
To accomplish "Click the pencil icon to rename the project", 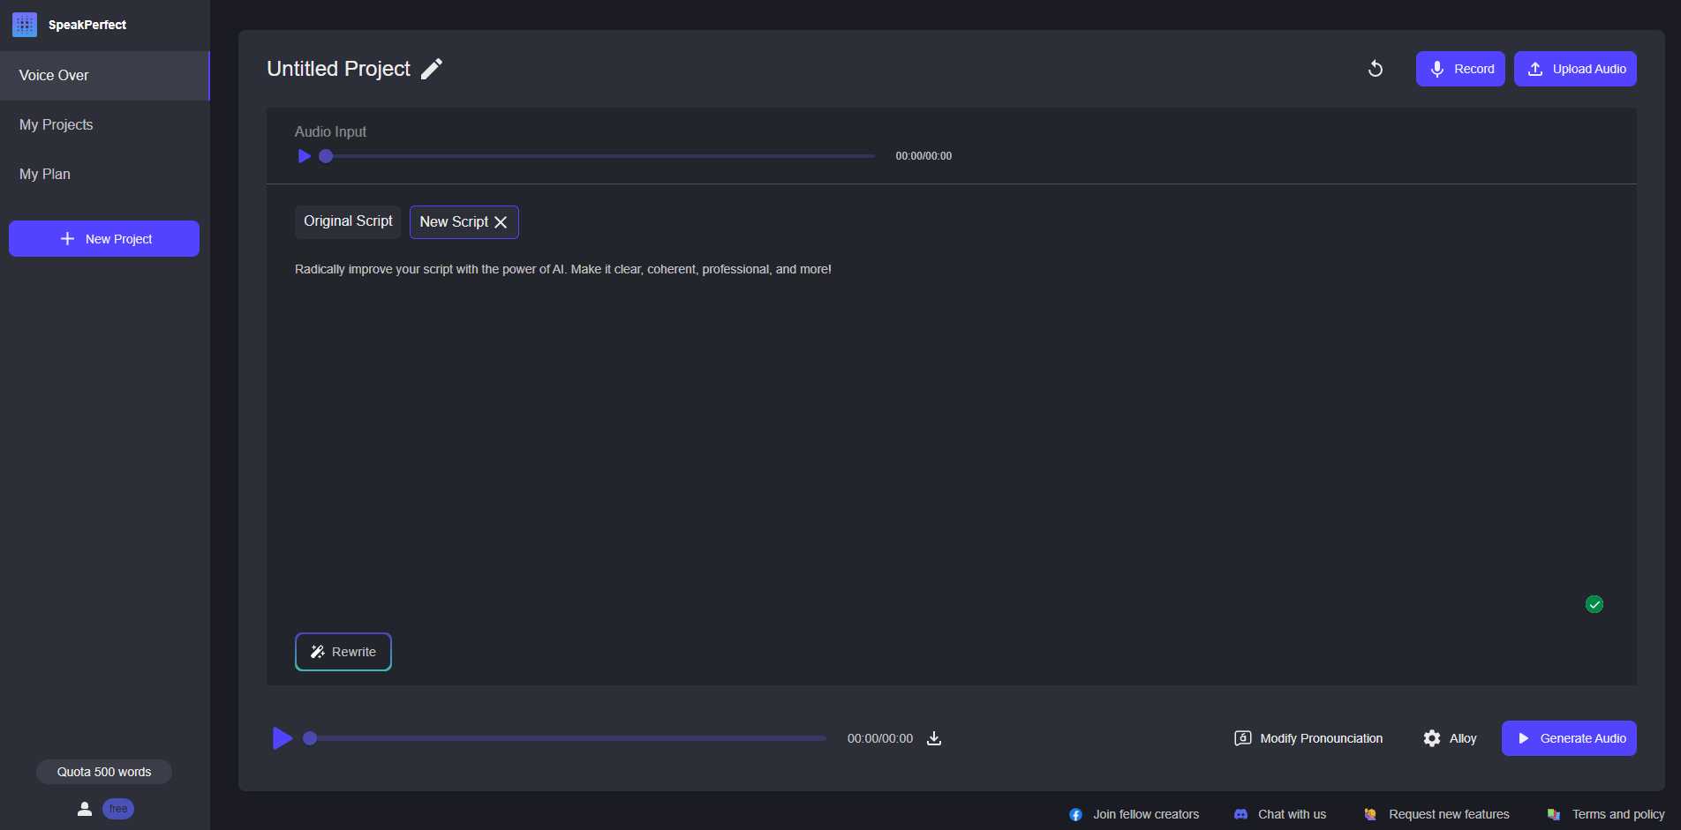I will point(432,68).
